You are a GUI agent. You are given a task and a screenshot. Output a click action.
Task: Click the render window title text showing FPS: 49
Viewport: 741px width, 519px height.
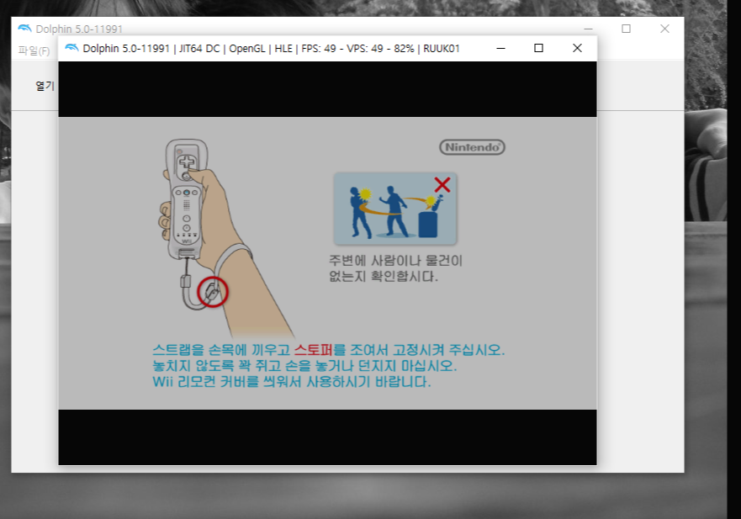(272, 48)
